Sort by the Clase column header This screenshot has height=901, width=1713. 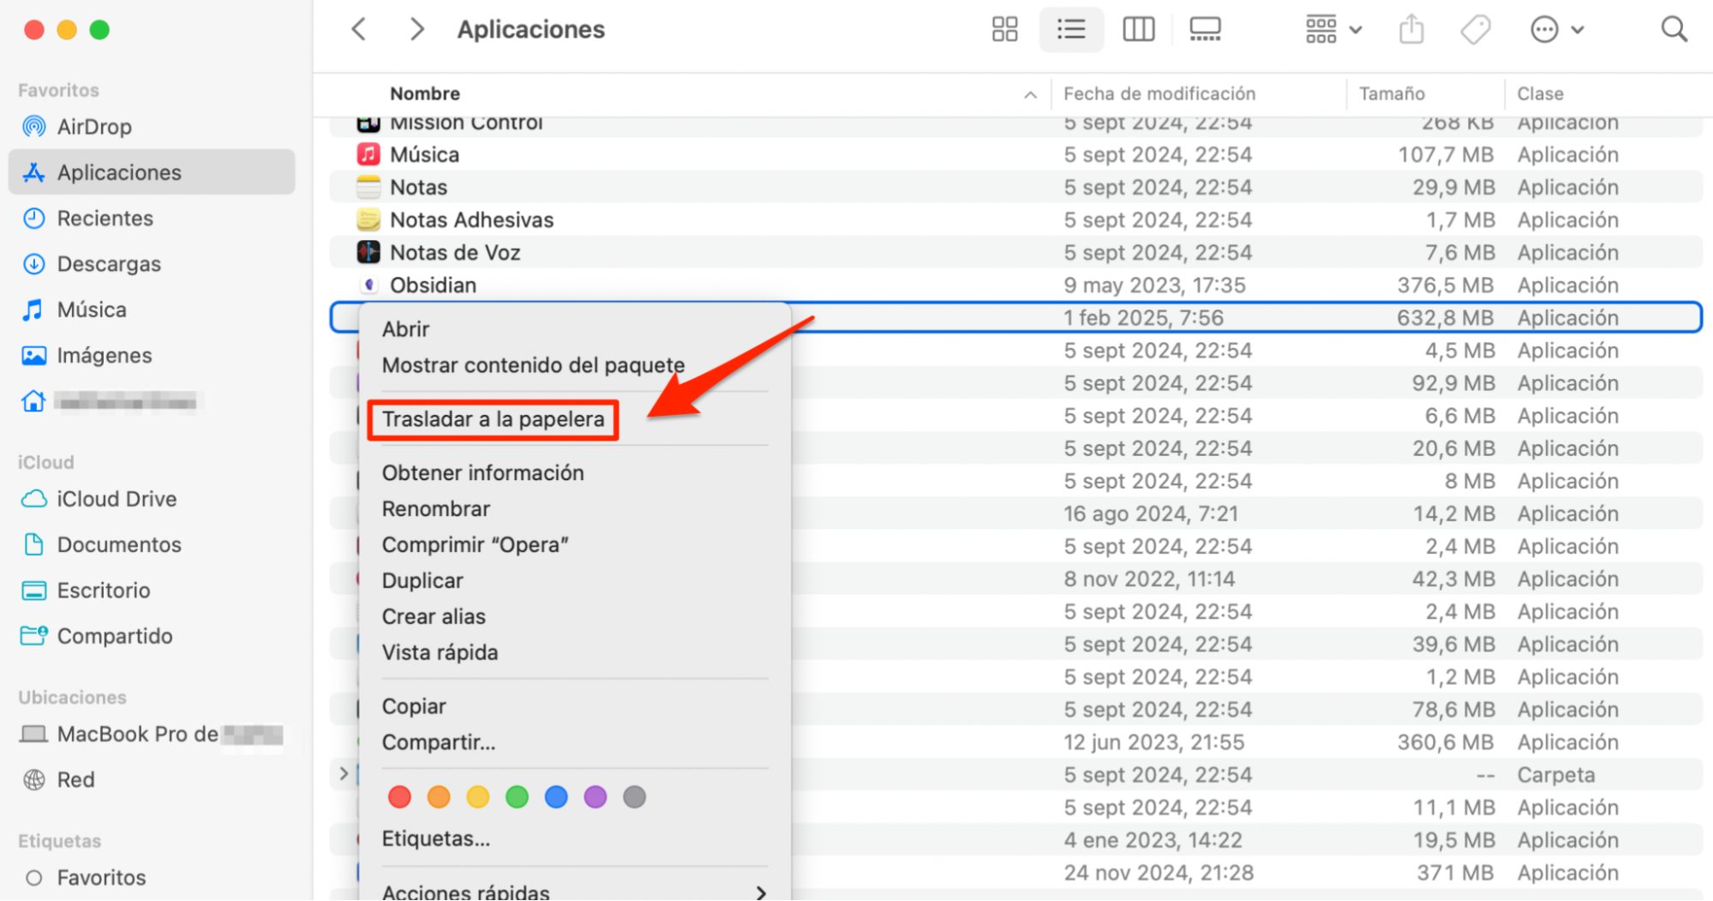pyautogui.click(x=1540, y=93)
